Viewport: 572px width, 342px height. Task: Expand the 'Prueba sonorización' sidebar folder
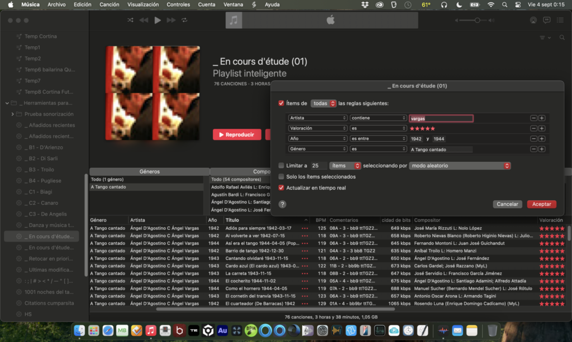(x=12, y=114)
